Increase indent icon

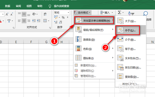coord(38,21)
